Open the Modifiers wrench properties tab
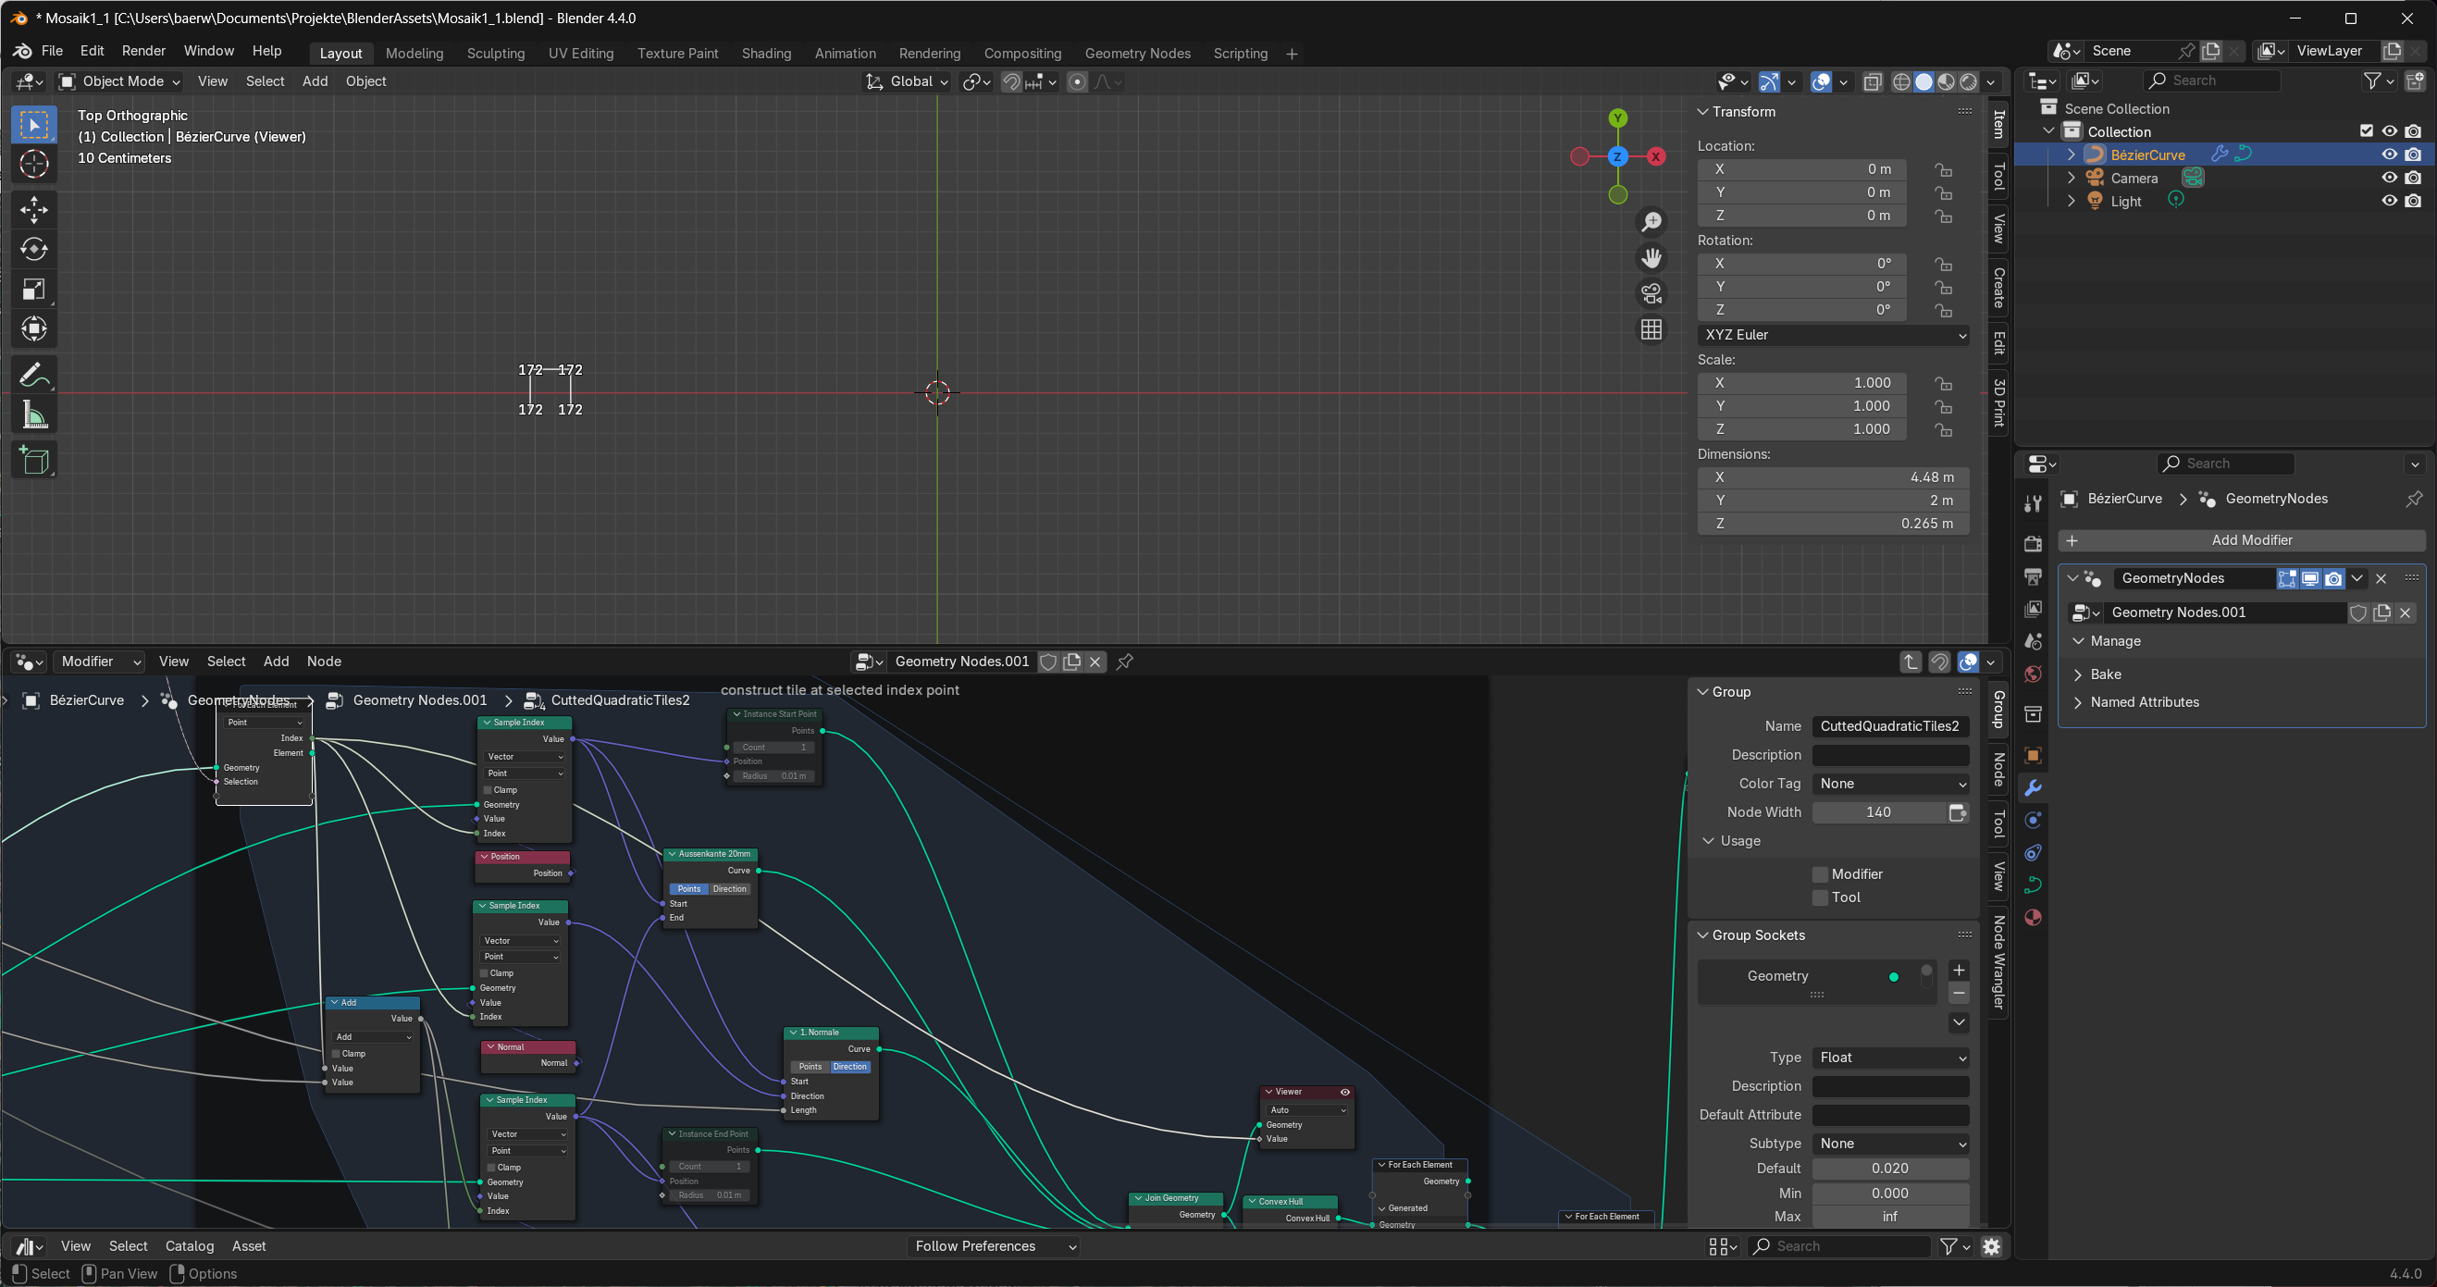Image resolution: width=2437 pixels, height=1287 pixels. (2032, 787)
